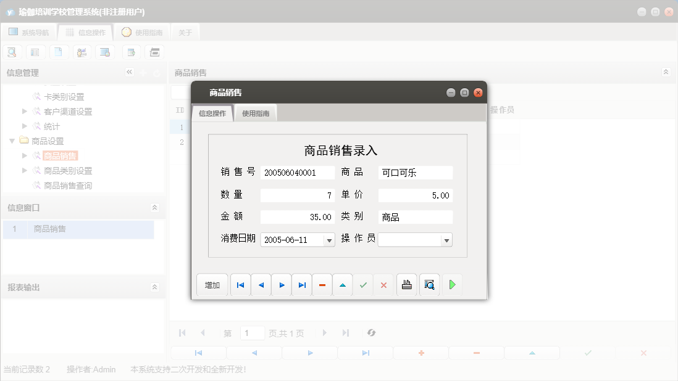The width and height of the screenshot is (678, 381).
Task: Select the green run arrow in the dialog toolbar
Action: pyautogui.click(x=452, y=284)
